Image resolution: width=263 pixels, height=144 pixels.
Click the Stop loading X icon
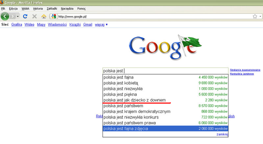pyautogui.click(x=35, y=16)
